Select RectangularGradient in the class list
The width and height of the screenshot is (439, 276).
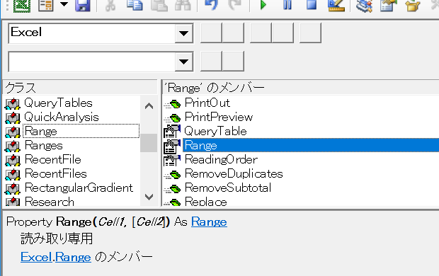[x=79, y=188]
